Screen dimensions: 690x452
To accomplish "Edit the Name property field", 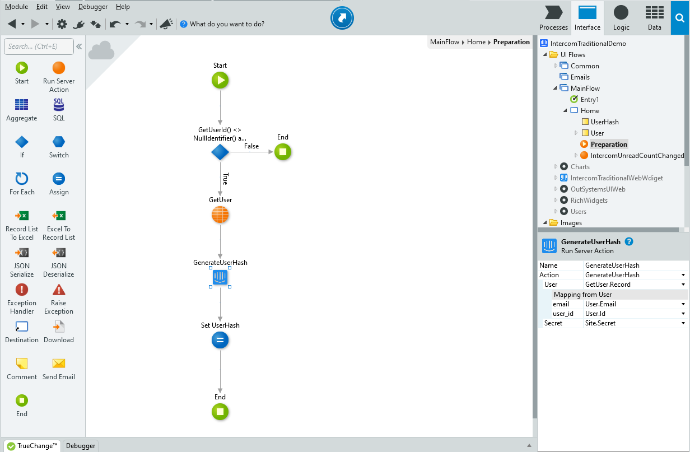I will [x=636, y=265].
